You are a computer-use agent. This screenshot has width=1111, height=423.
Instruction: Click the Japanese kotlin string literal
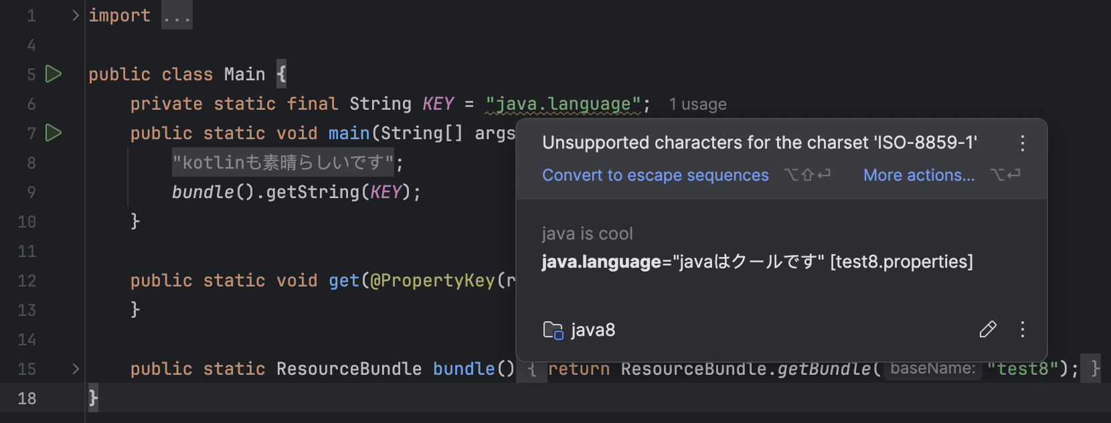[x=283, y=163]
